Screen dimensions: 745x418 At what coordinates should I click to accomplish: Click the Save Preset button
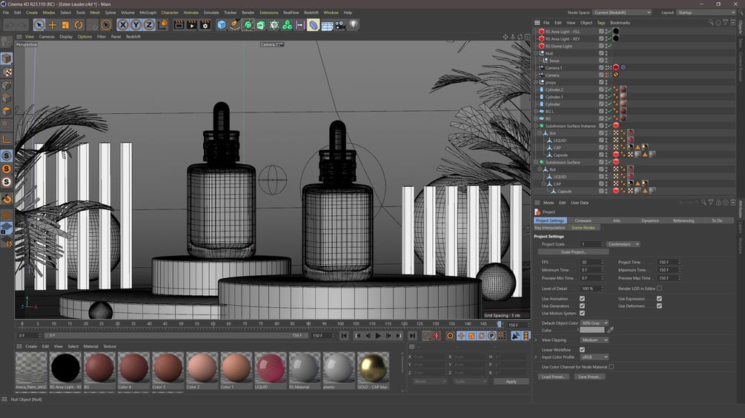(590, 377)
